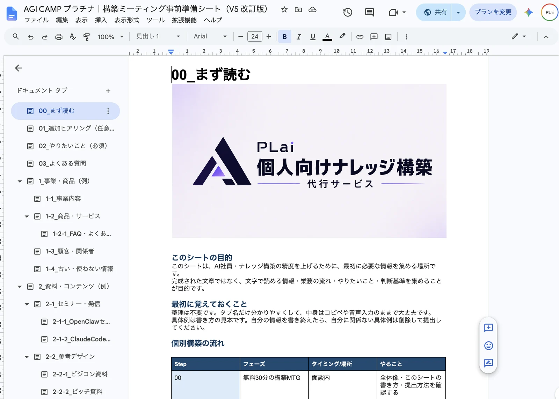Select the PLai banner image
The width and height of the screenshot is (559, 399).
click(x=309, y=161)
